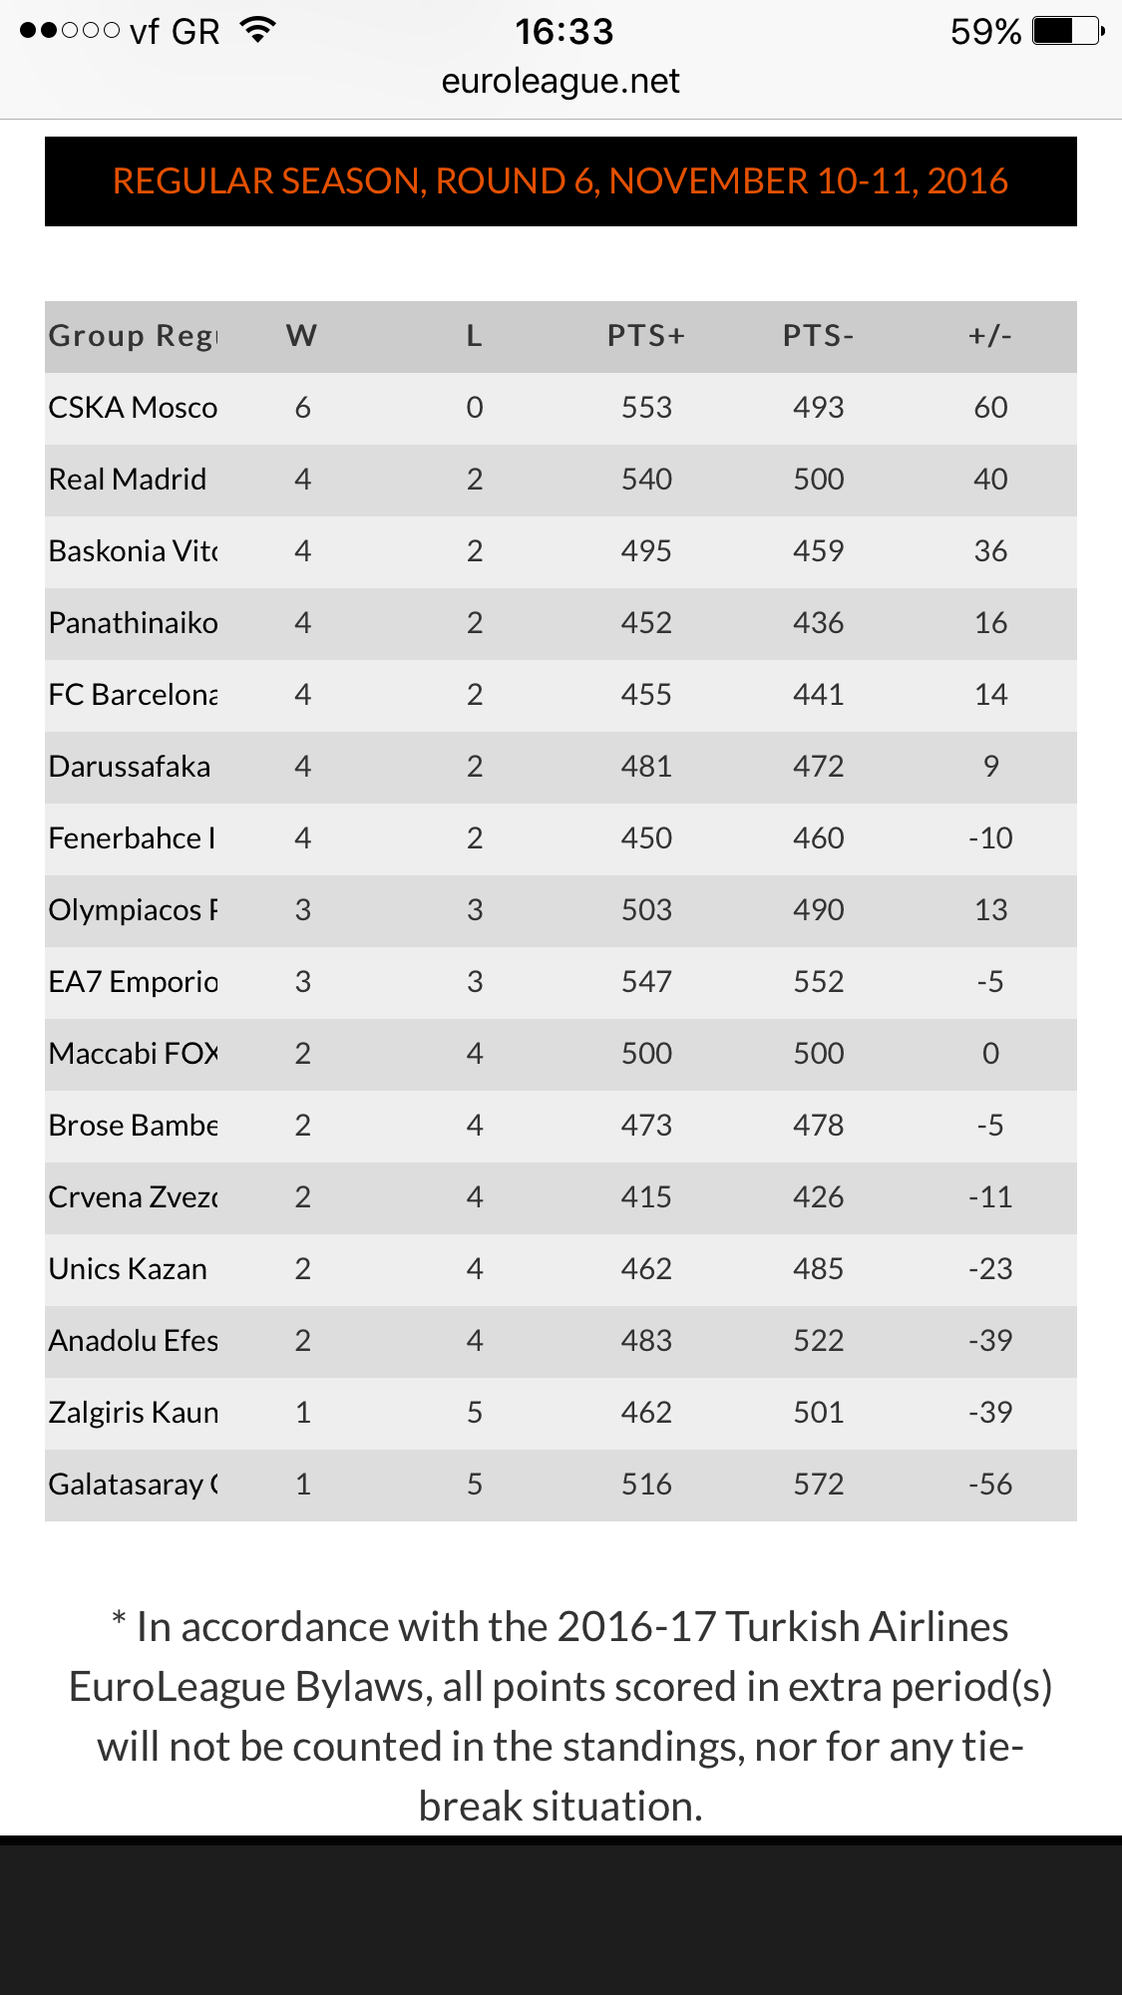Image resolution: width=1122 pixels, height=1995 pixels.
Task: Tap the battery icon in status bar
Action: (x=1068, y=31)
